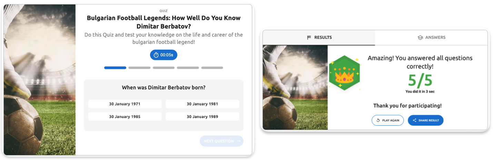This screenshot has width=493, height=161.
Task: Click the arrow on Next Question
Action: [x=238, y=141]
